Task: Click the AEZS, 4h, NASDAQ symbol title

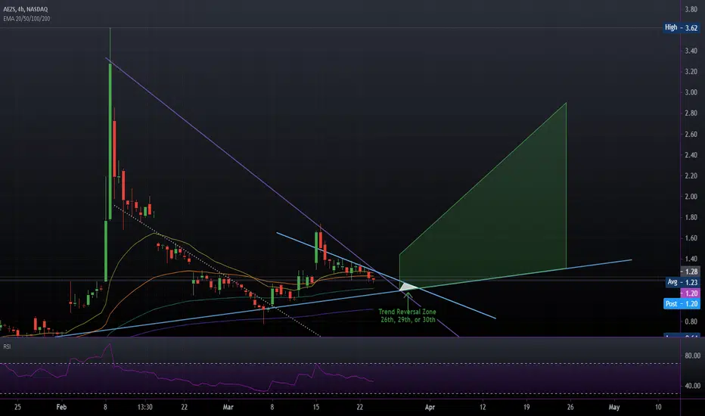Action: click(26, 9)
